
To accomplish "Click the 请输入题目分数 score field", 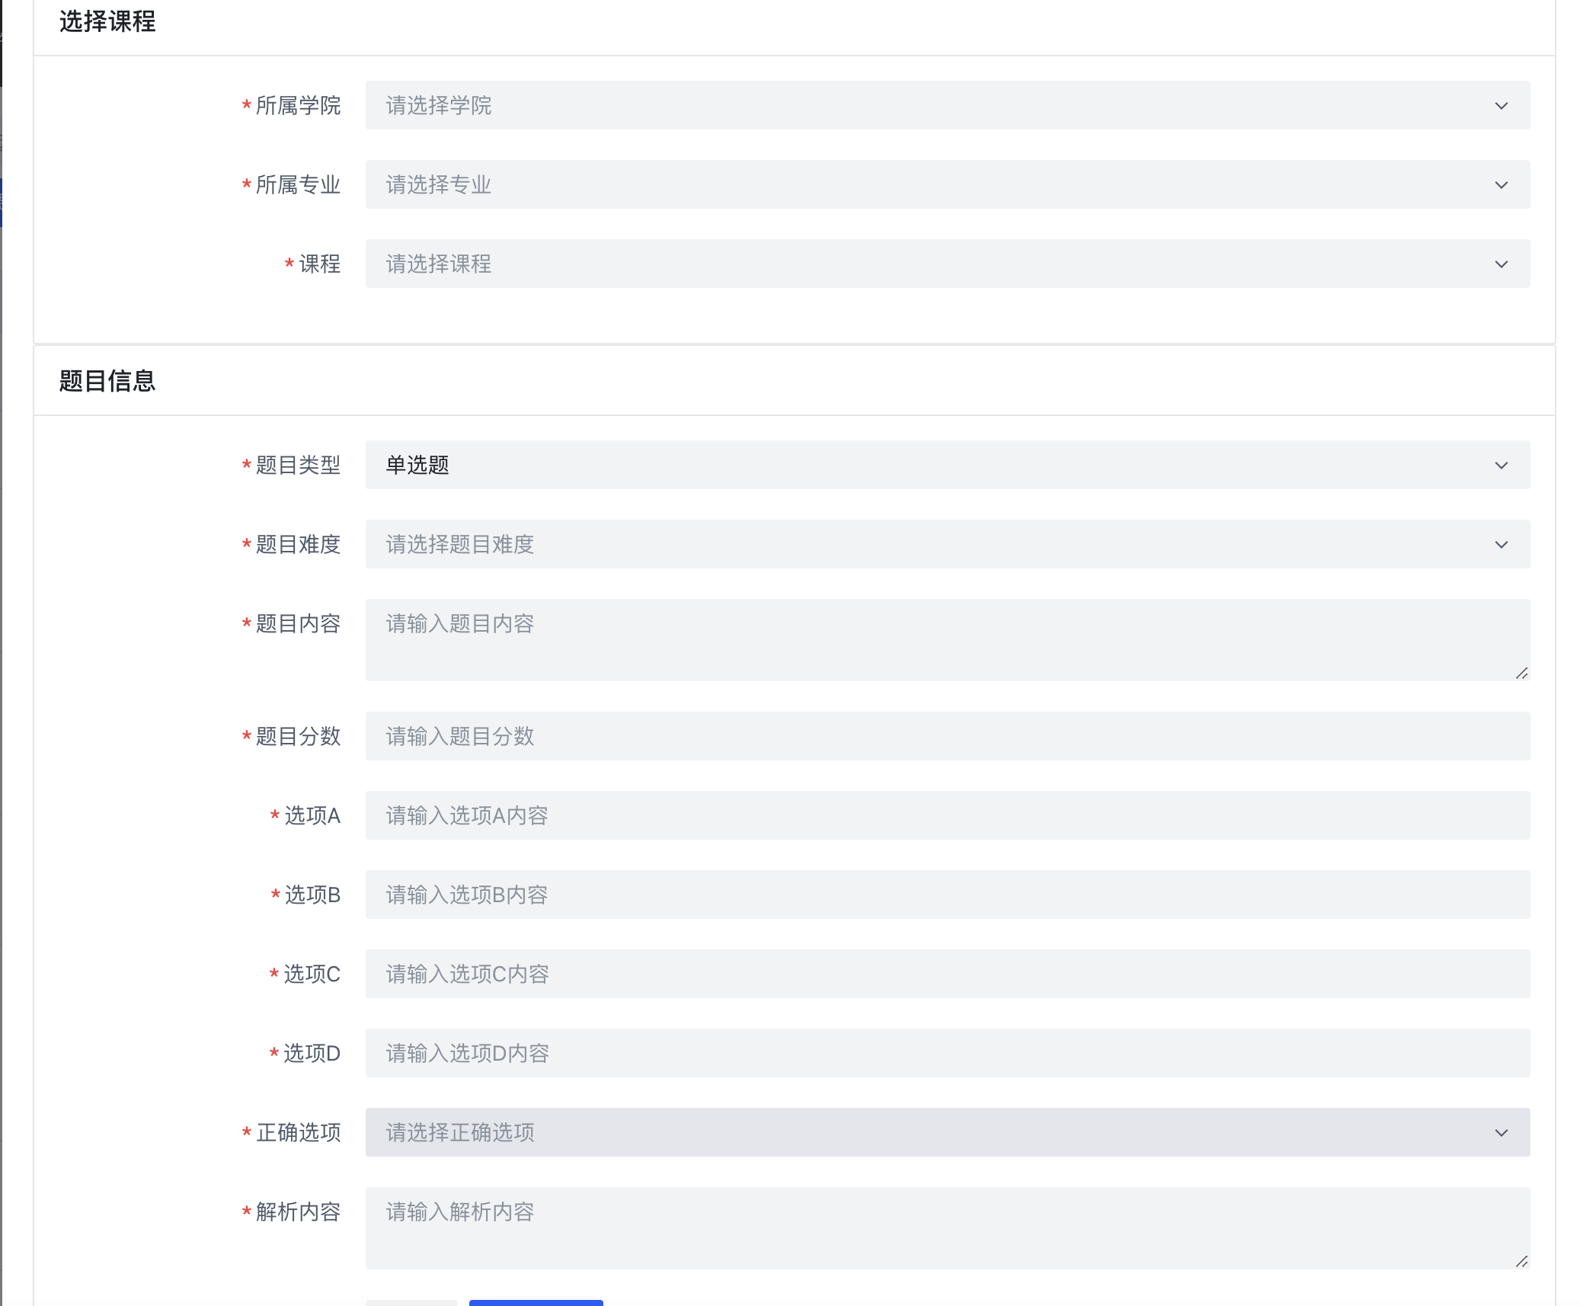I will [948, 736].
